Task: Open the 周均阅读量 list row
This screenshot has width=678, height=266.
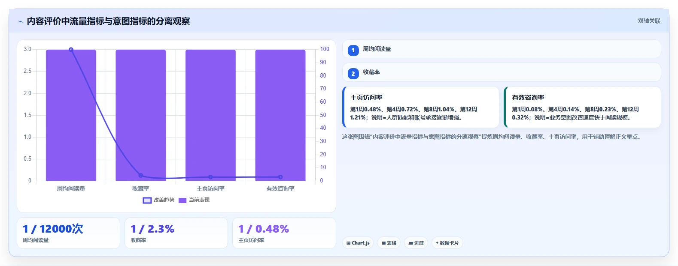Action: pos(501,49)
